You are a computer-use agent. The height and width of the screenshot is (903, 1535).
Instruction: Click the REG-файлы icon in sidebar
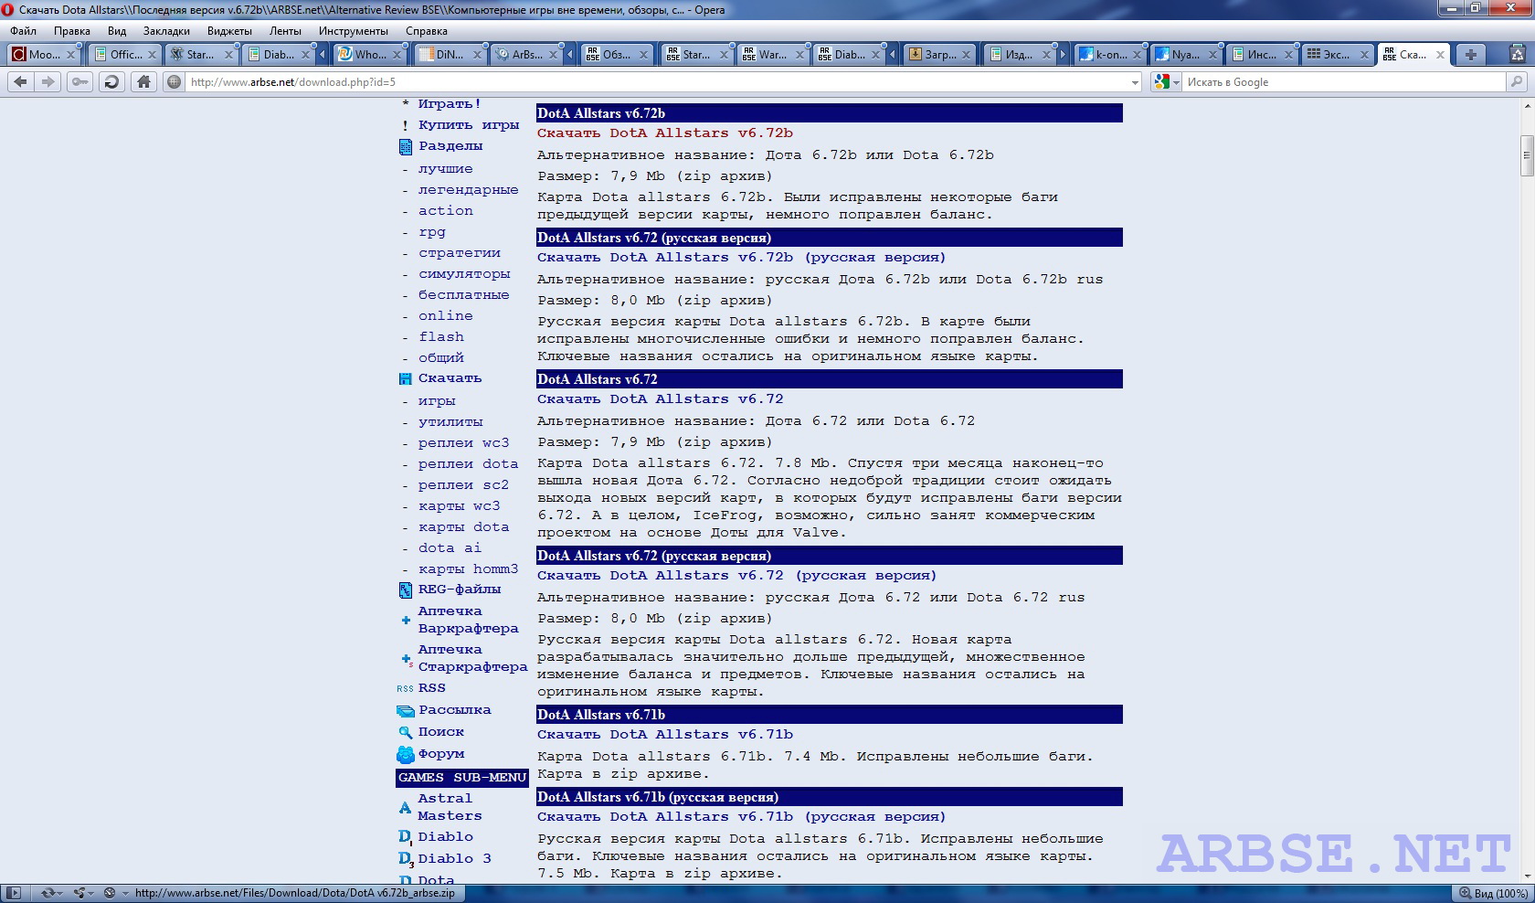406,590
